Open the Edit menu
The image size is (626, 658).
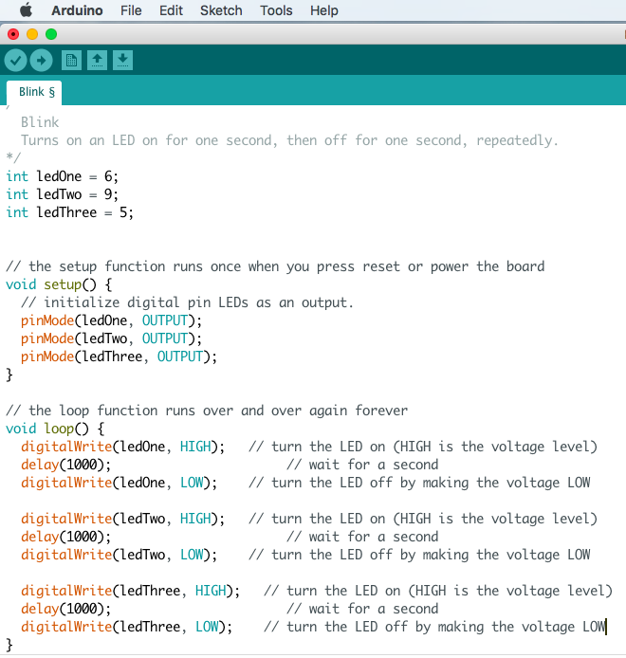tap(171, 10)
